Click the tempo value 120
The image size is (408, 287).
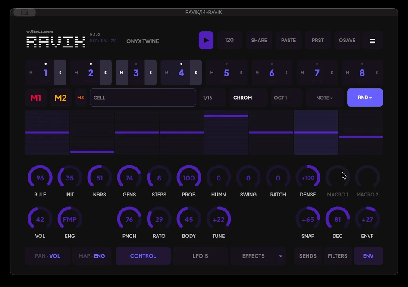(229, 40)
